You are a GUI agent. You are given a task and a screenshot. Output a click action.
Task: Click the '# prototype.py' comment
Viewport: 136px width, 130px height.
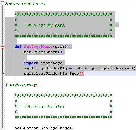click(x=22, y=85)
